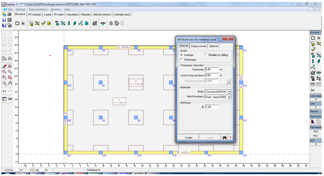324x176 pixels.
Task: Click the polygon select tool with cursor
Action: pyautogui.click(x=4, y=59)
